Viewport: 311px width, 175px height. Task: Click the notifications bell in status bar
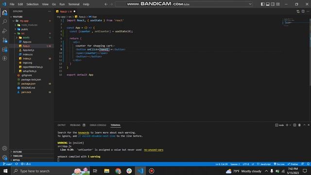tap(308, 164)
